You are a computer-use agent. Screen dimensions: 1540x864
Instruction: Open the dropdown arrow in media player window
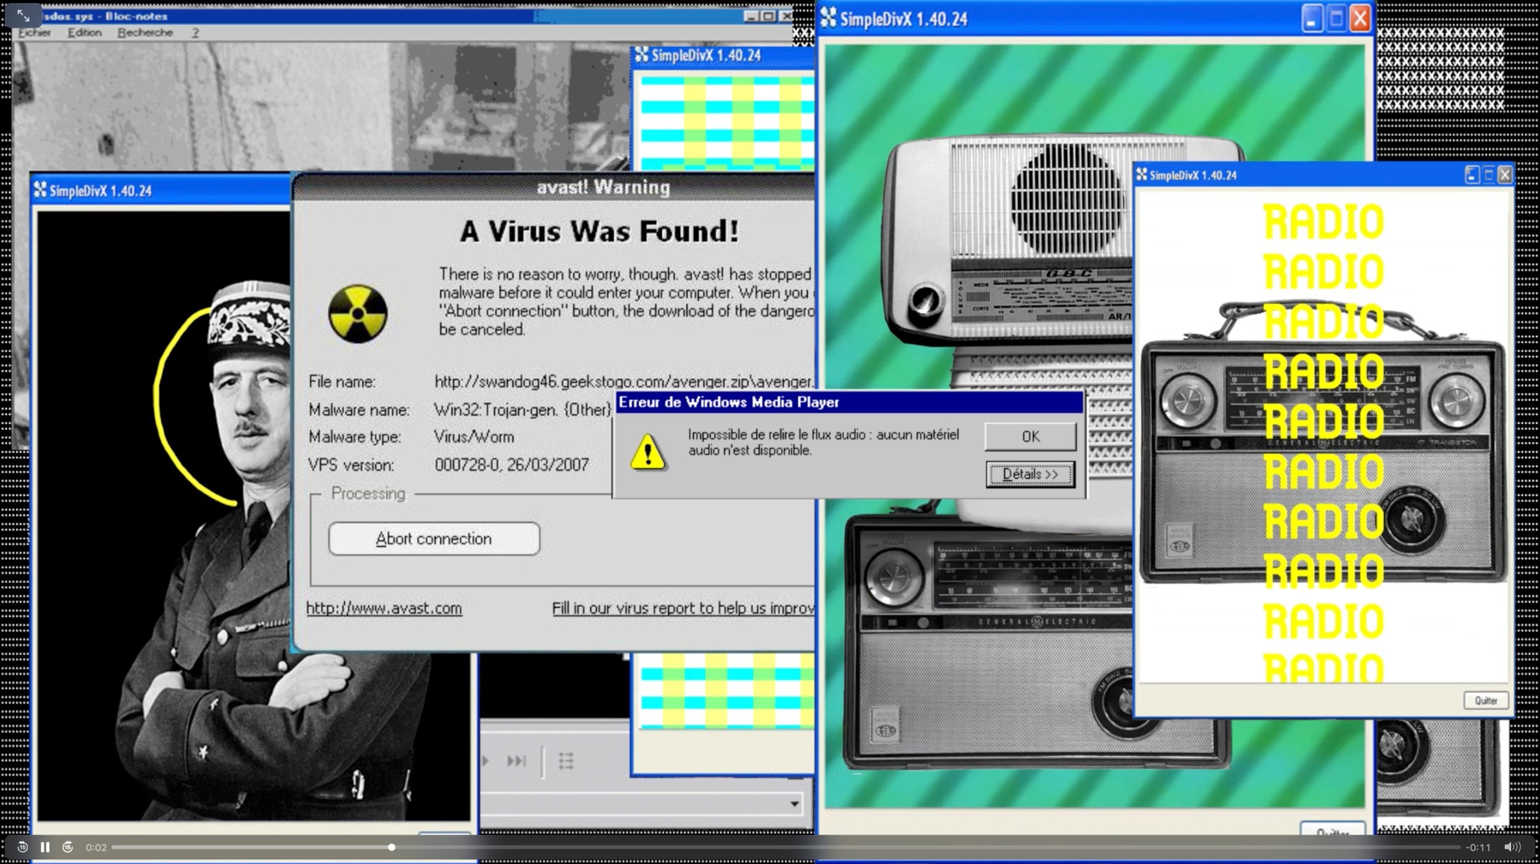[795, 804]
